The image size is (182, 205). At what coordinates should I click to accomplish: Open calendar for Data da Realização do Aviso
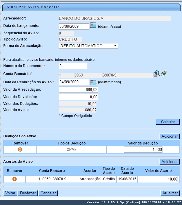pyautogui.click(x=93, y=82)
